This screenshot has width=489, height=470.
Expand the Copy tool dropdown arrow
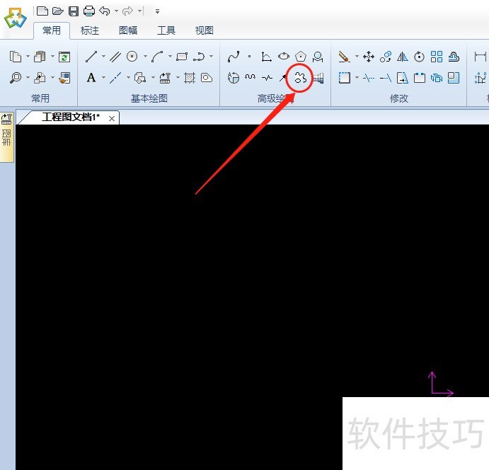pyautogui.click(x=28, y=57)
